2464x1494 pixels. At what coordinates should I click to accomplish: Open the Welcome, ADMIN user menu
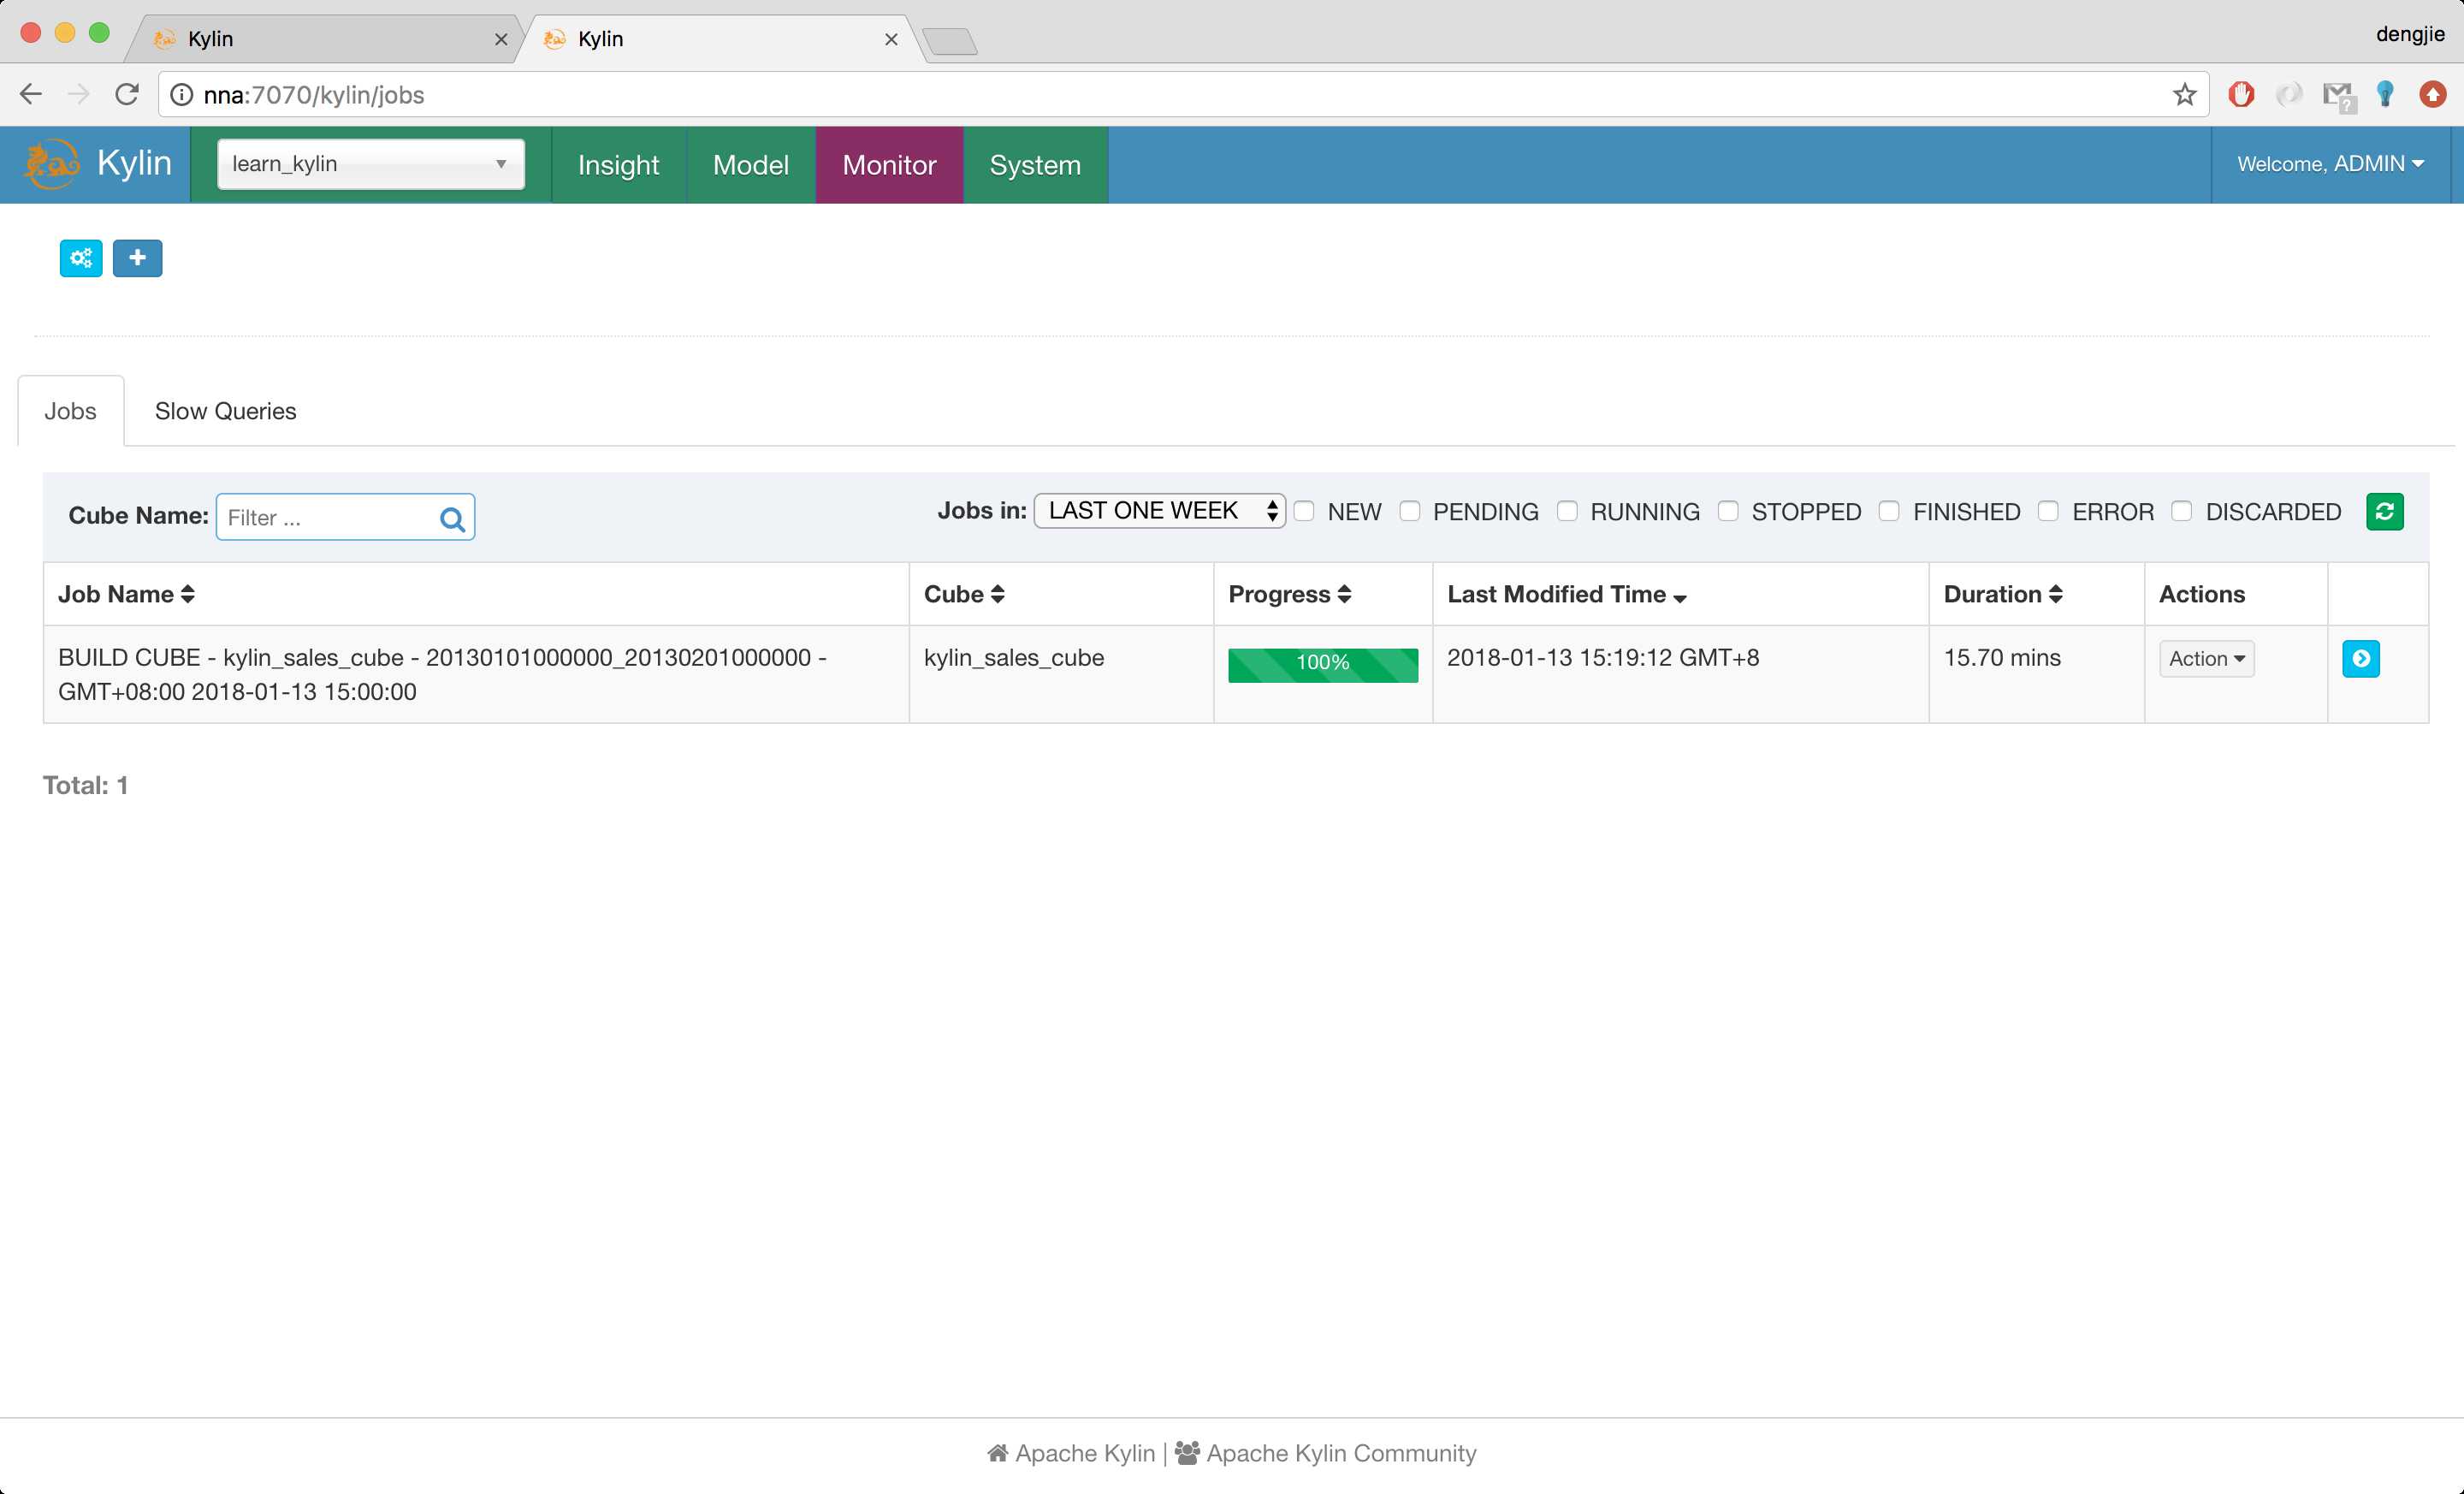2330,164
